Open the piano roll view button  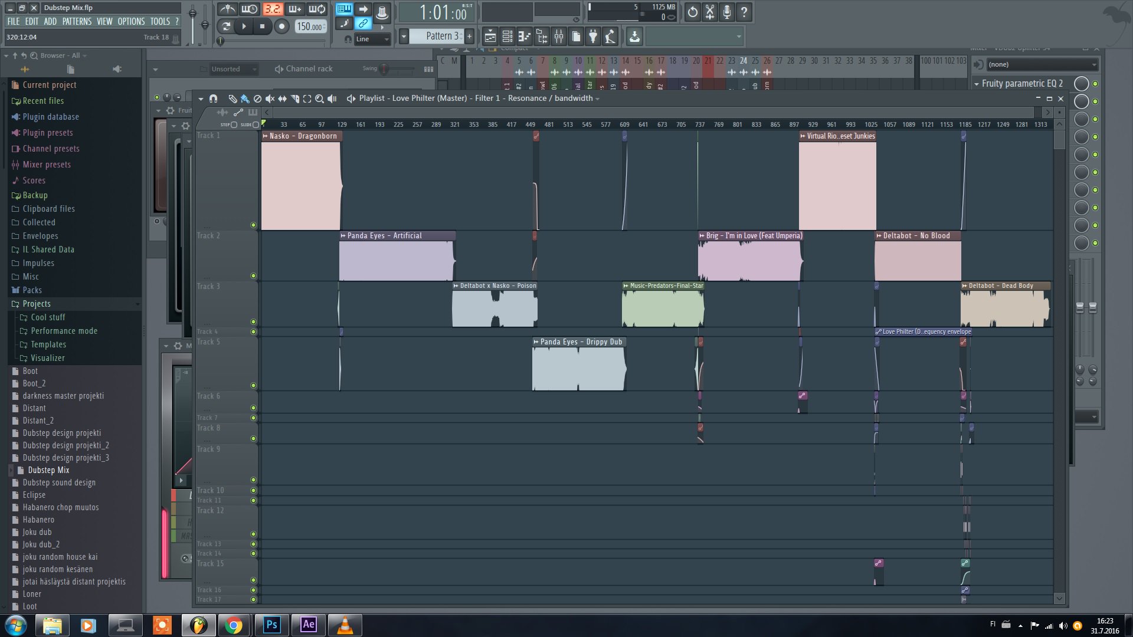click(524, 37)
